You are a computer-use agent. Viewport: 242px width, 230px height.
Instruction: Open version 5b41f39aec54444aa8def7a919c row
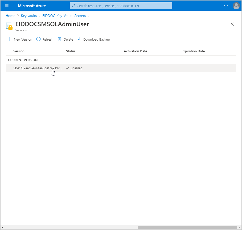pos(38,68)
